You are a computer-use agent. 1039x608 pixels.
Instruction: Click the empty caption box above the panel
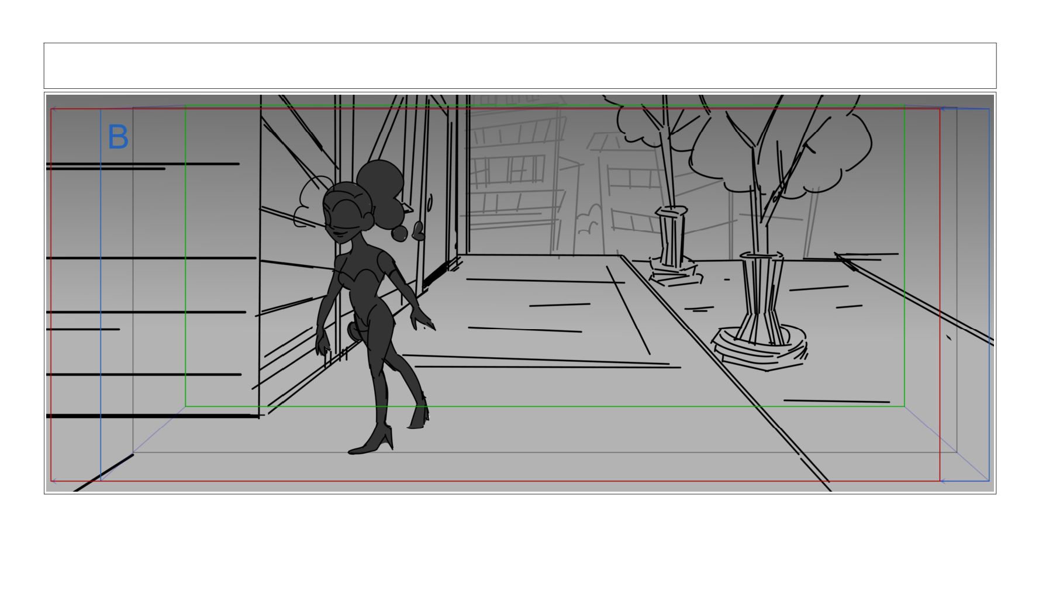coord(520,65)
